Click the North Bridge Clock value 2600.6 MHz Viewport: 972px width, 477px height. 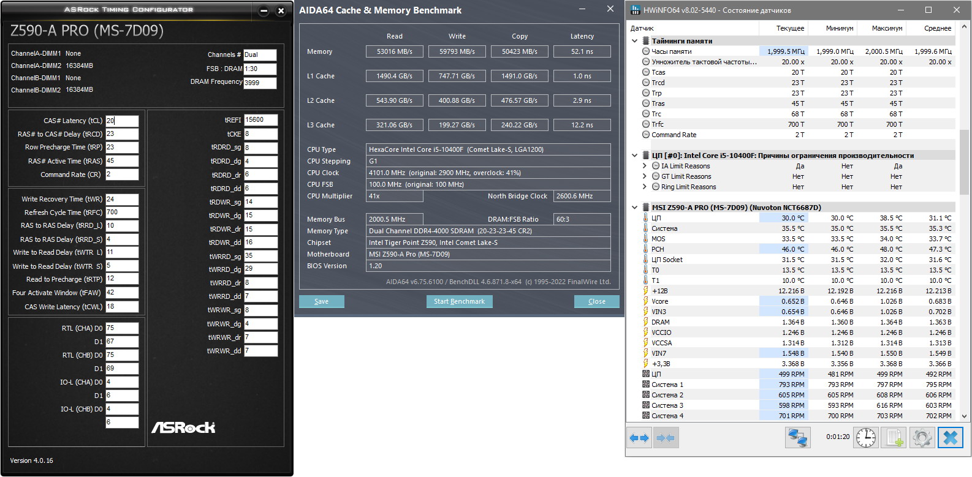(x=582, y=196)
